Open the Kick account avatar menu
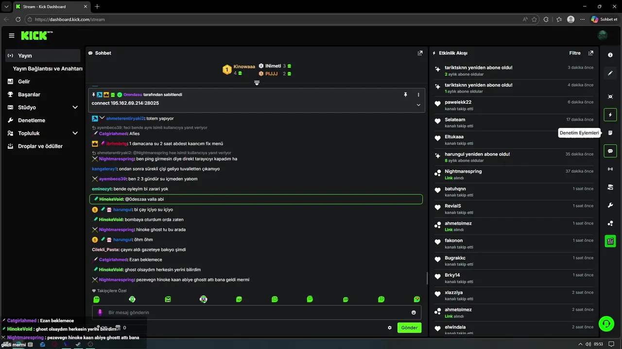Viewport: 622px width, 349px height. [603, 35]
